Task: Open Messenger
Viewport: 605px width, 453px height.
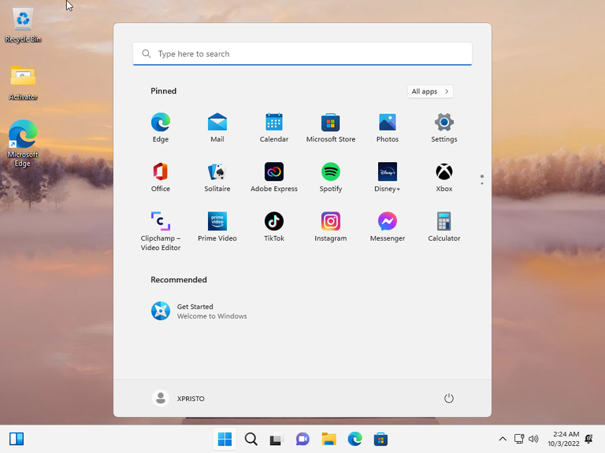Action: (x=388, y=226)
